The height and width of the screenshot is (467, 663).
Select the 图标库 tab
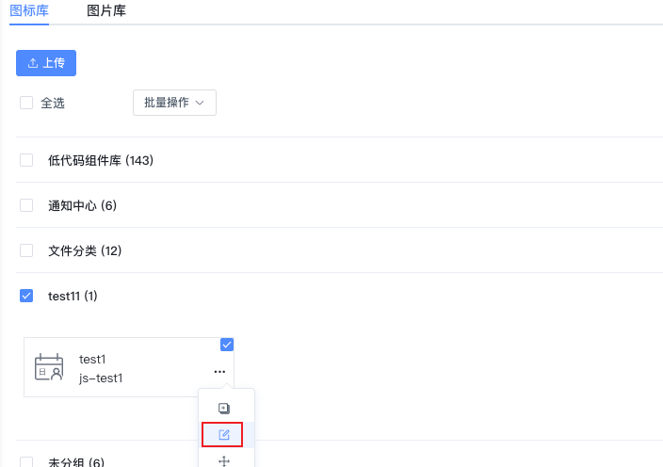(x=29, y=10)
